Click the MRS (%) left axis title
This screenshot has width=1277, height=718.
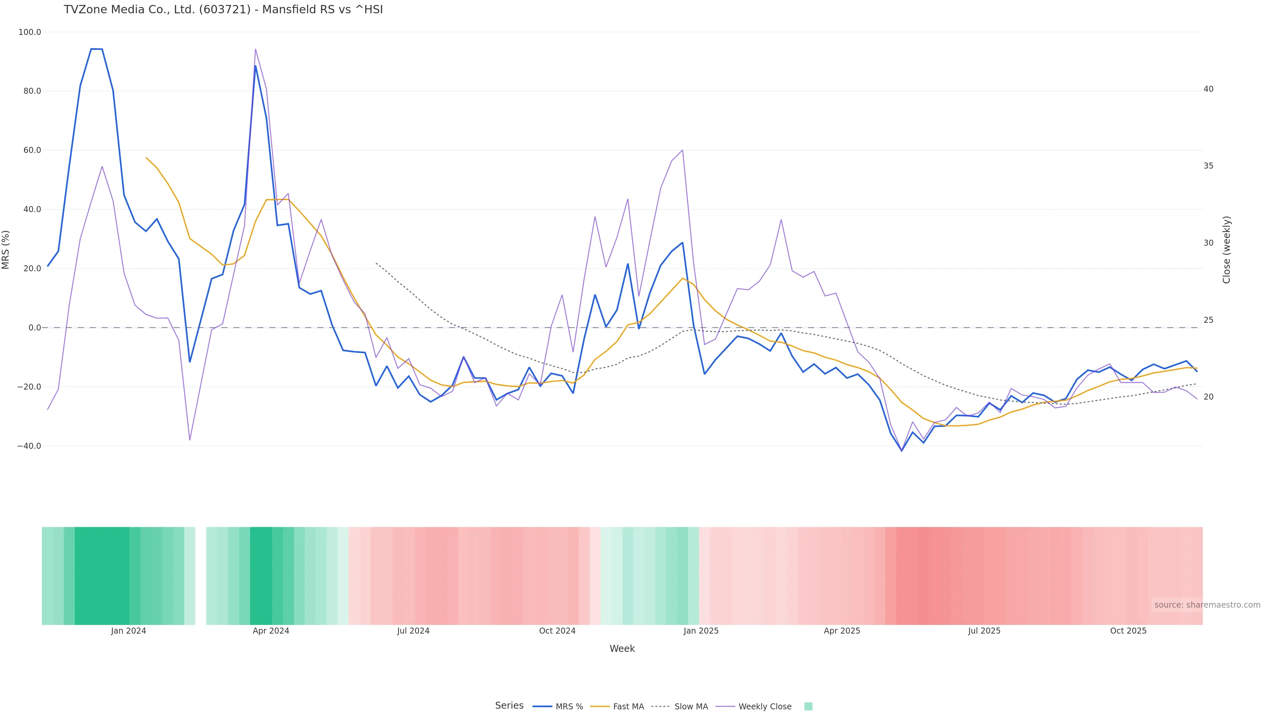point(6,250)
